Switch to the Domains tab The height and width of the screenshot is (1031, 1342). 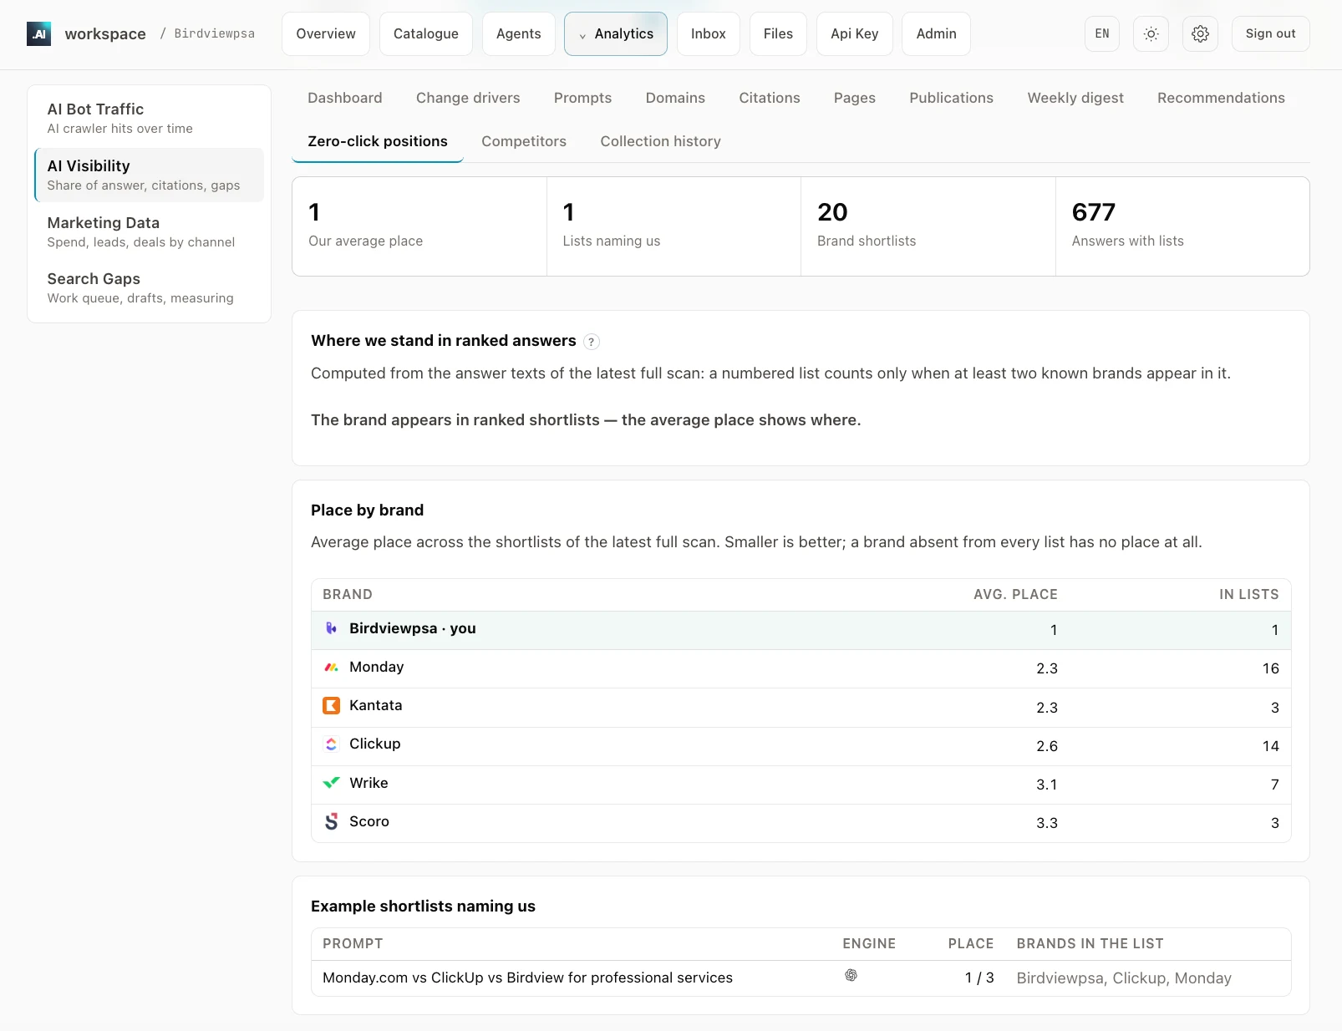click(675, 98)
